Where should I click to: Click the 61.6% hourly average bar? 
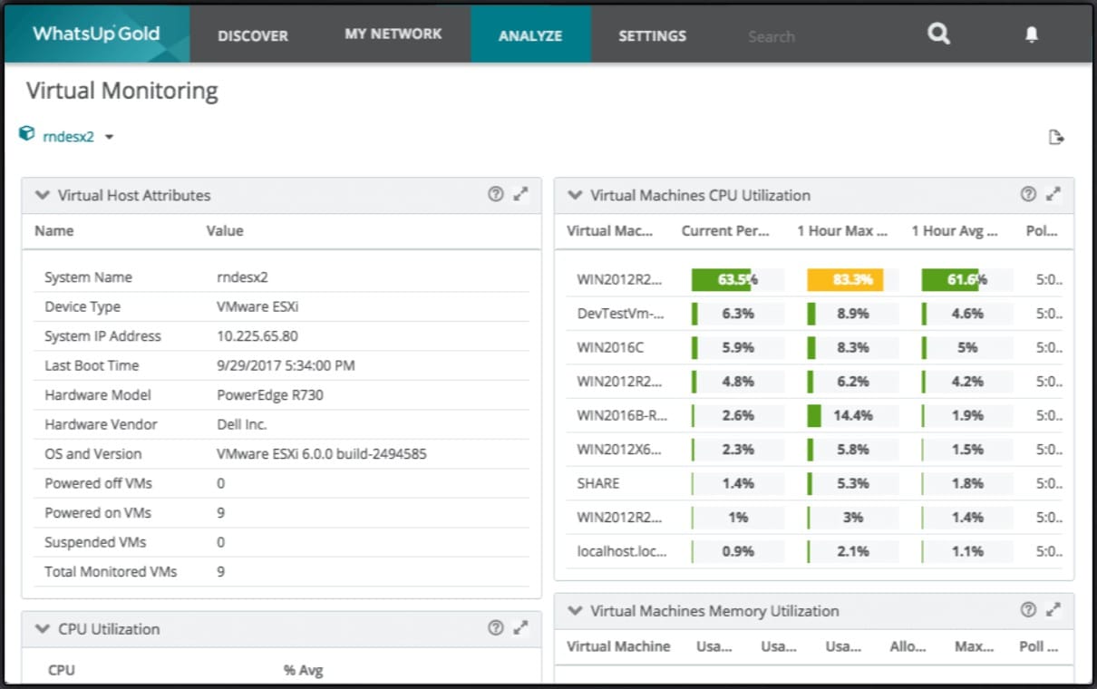point(967,279)
